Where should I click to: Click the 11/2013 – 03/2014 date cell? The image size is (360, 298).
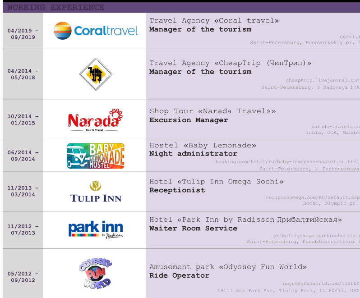[23, 191]
